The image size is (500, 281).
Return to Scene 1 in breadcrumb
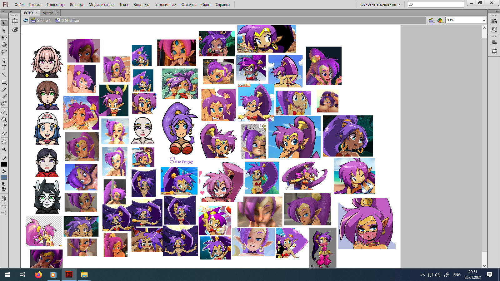point(41,20)
